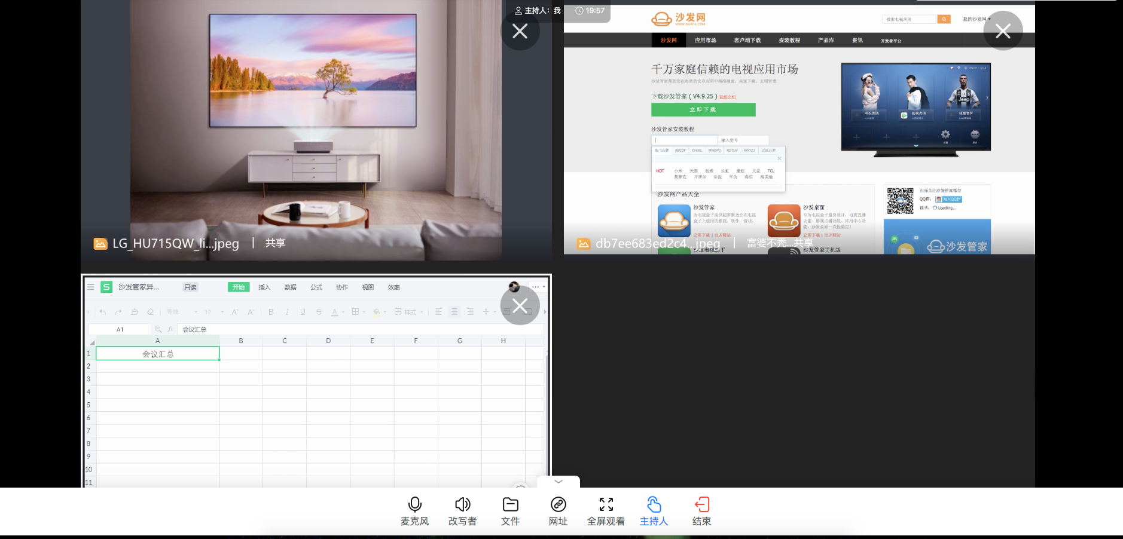This screenshot has height=539, width=1123.
Task: Switch to the 数据 ribbon tab
Action: [x=291, y=287]
